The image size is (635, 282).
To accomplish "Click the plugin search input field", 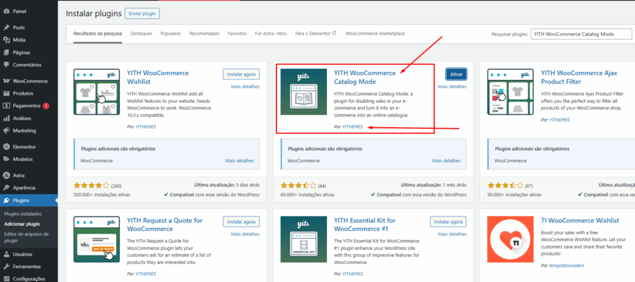I will point(581,34).
